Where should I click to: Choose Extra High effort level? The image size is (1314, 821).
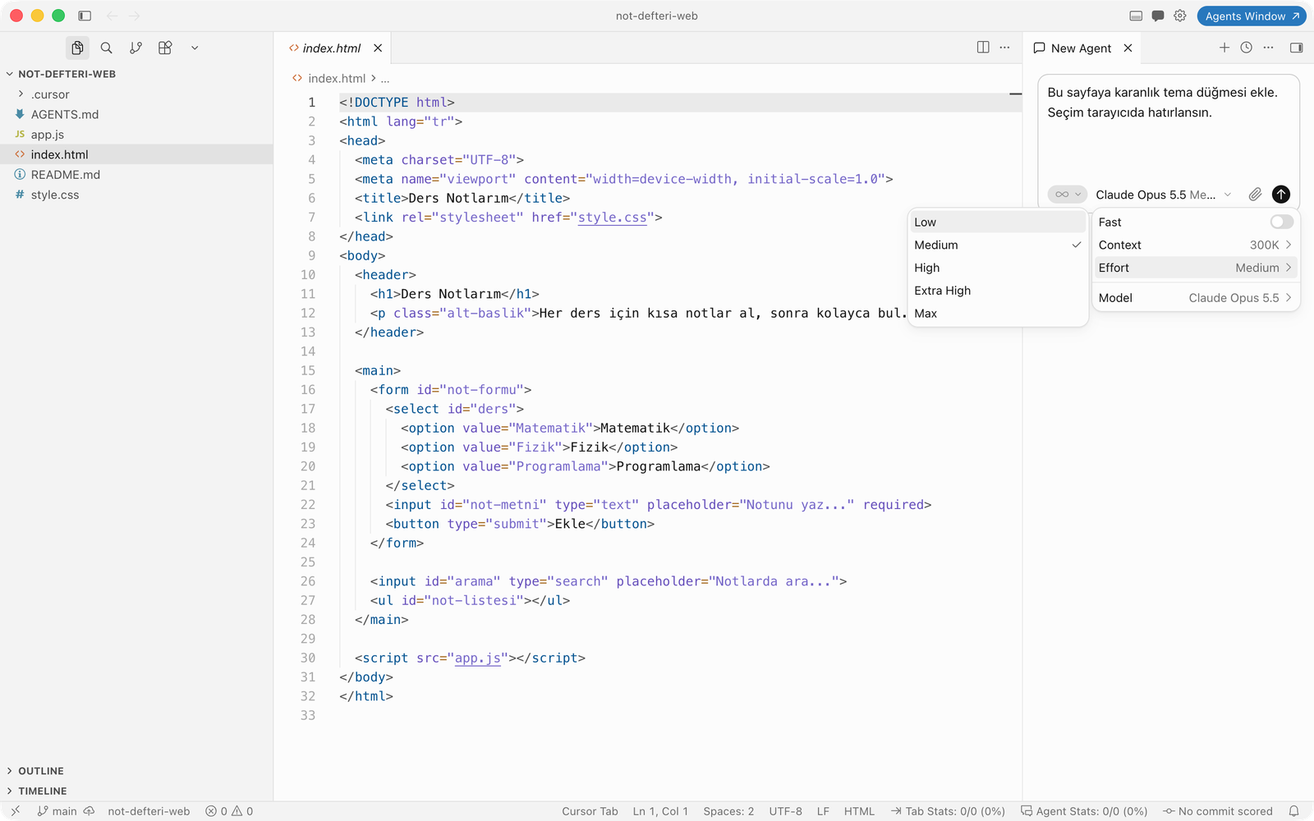998,291
